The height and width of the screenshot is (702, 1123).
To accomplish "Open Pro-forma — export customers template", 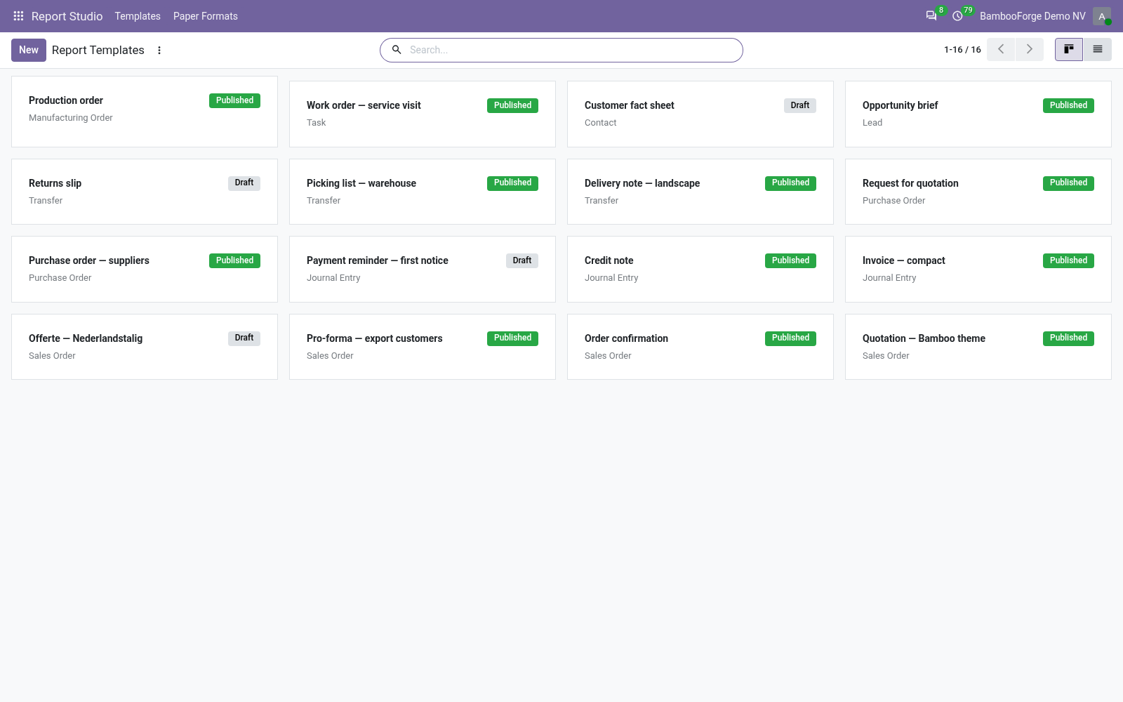I will [423, 347].
